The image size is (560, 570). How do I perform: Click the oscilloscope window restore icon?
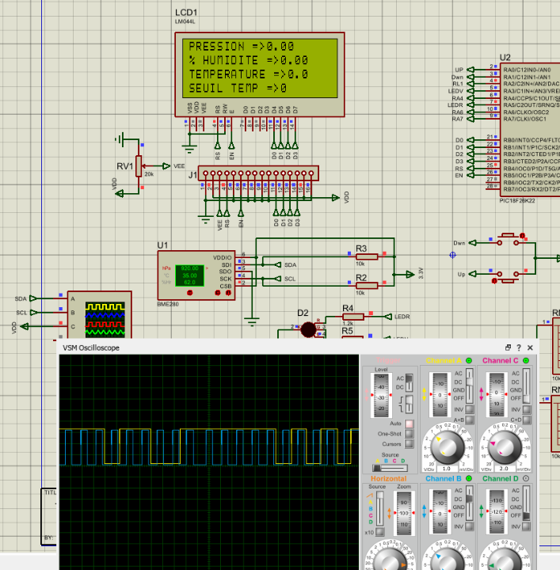tap(508, 348)
